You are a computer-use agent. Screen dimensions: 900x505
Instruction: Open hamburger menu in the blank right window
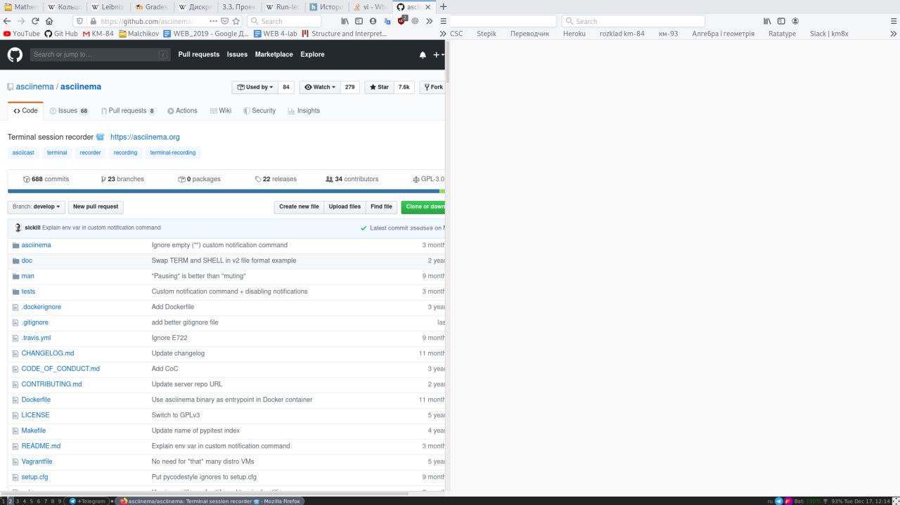click(893, 21)
